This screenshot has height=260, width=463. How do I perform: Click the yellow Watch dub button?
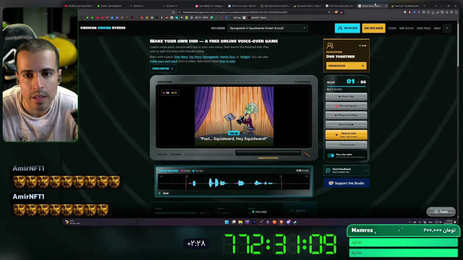346,135
